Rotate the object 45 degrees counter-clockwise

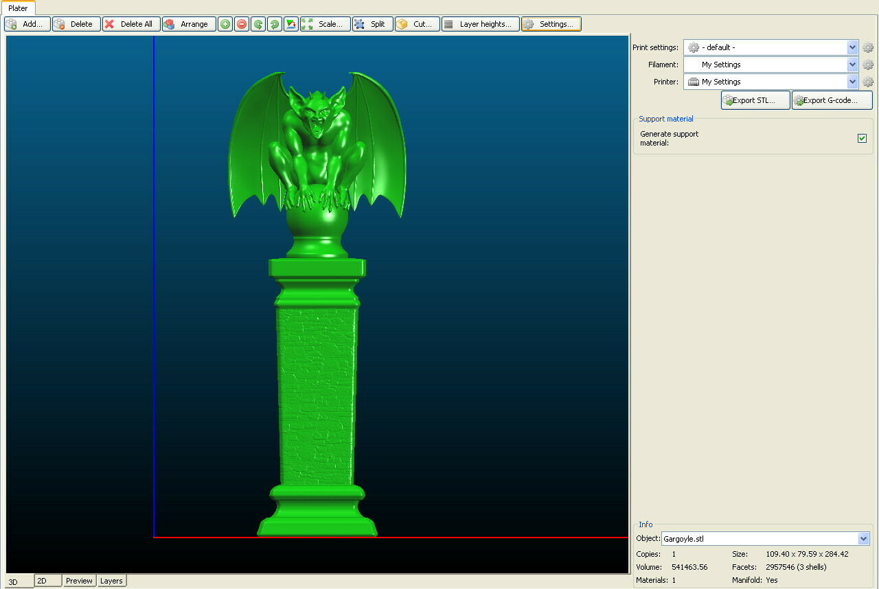pos(258,24)
